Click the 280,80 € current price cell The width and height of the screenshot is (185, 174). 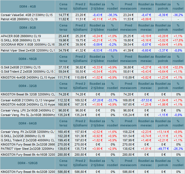click(63, 155)
